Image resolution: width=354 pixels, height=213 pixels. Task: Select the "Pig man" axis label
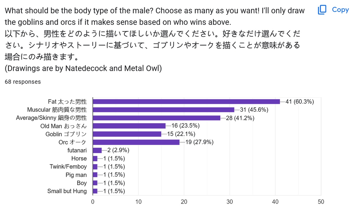[76, 175]
